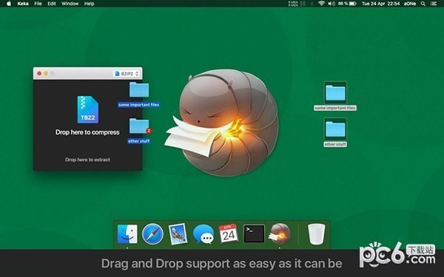Select desktop folder 'other stuff'
The width and height of the screenshot is (444, 277).
tap(335, 129)
